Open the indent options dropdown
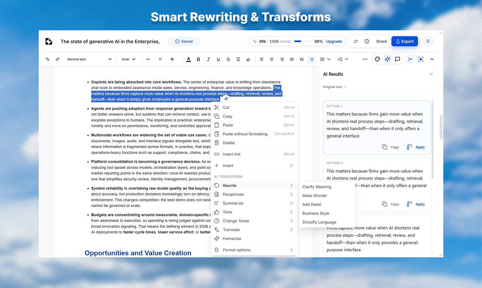 click(343, 59)
